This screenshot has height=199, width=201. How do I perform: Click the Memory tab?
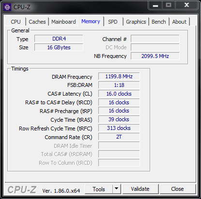click(91, 21)
